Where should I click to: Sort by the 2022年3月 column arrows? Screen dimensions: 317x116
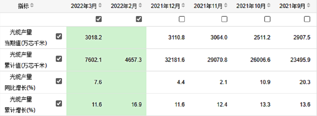(100, 6)
